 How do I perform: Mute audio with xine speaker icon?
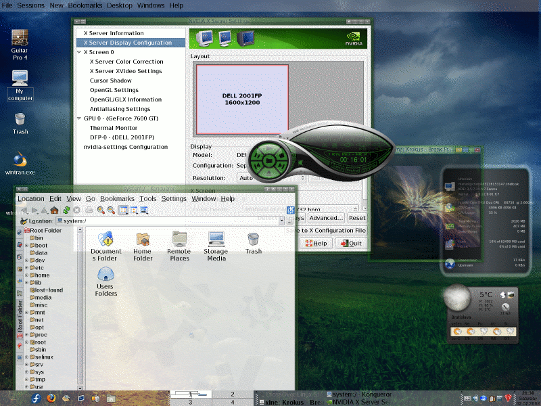point(301,162)
